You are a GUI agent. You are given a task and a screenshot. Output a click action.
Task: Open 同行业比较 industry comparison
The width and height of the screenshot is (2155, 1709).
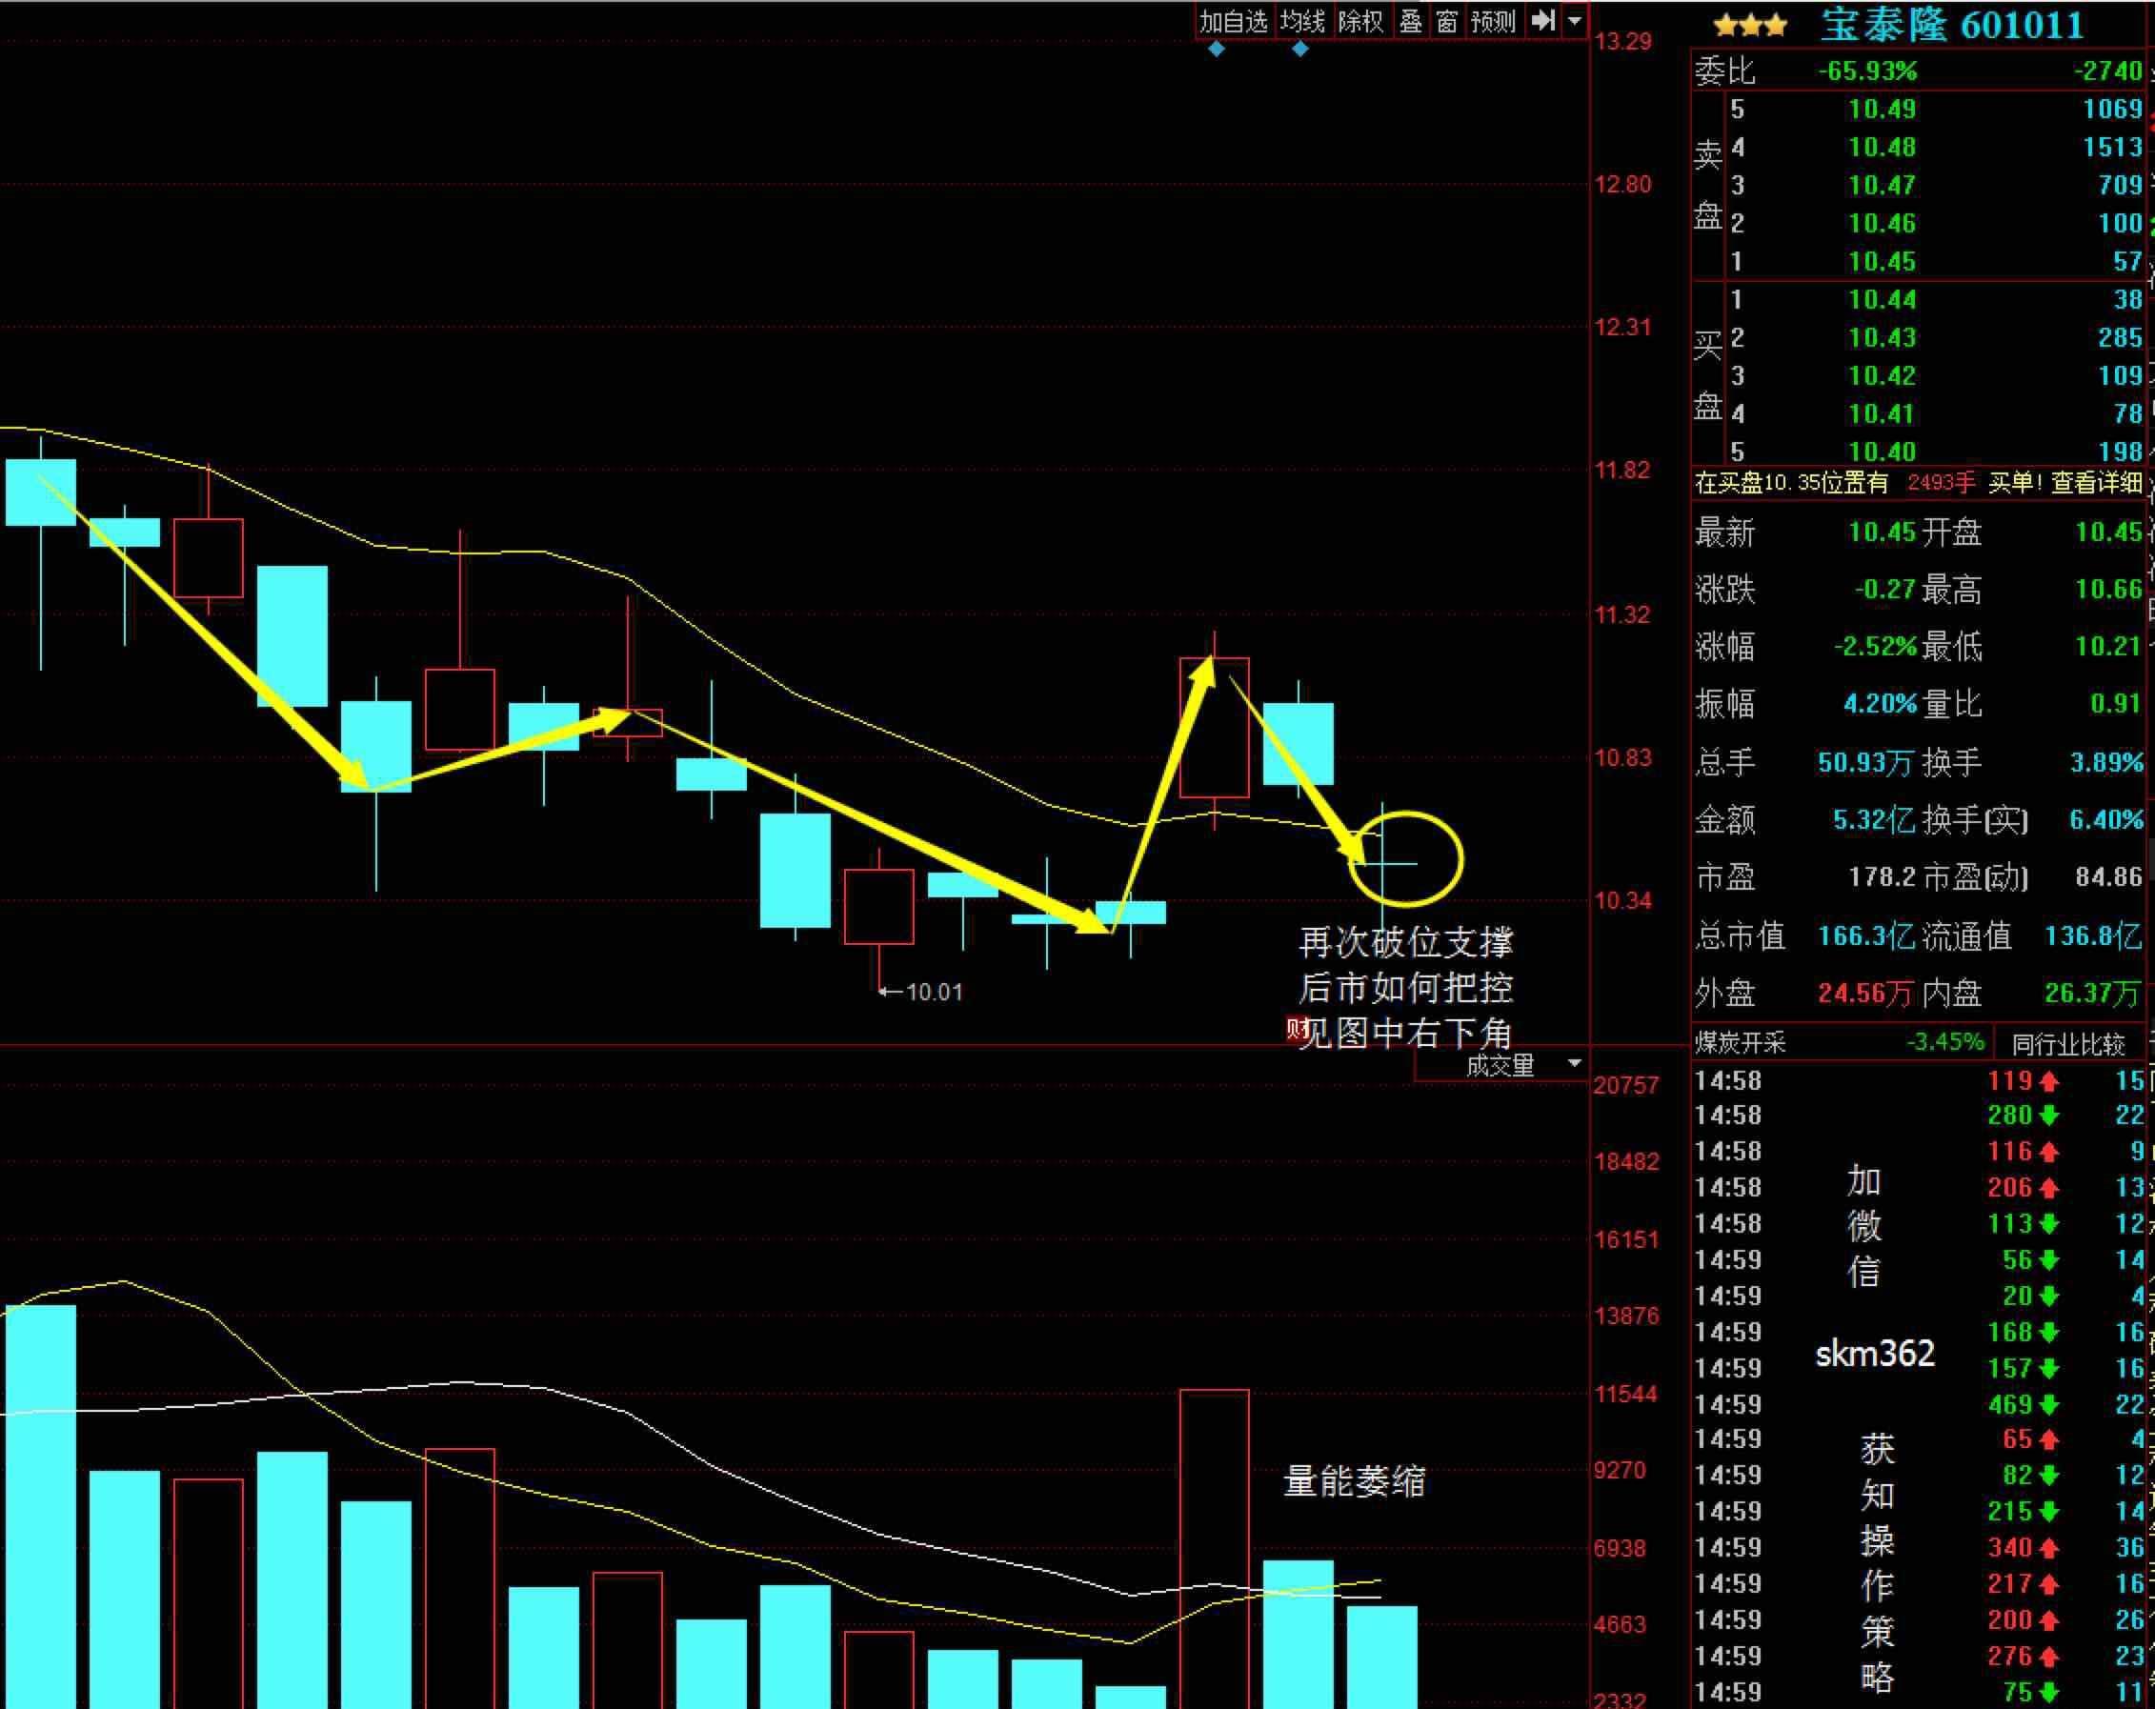[x=2068, y=1044]
